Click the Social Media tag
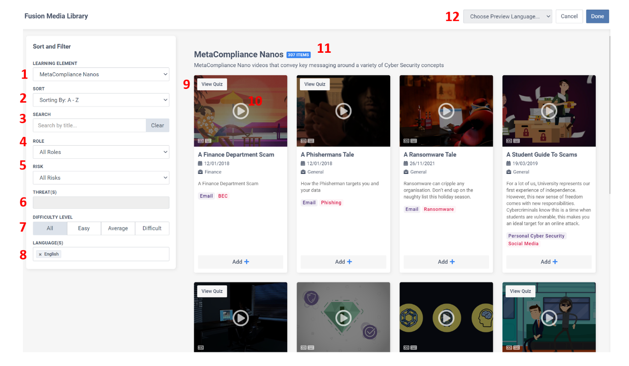 pyautogui.click(x=524, y=244)
